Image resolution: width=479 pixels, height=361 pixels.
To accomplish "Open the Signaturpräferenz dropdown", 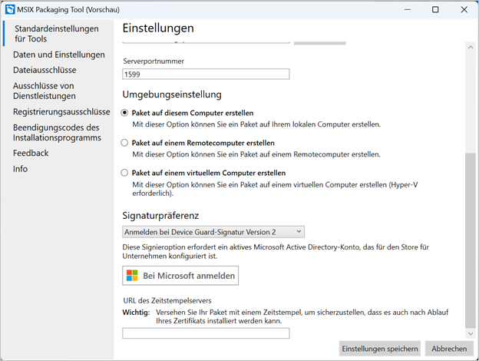I will click(213, 232).
